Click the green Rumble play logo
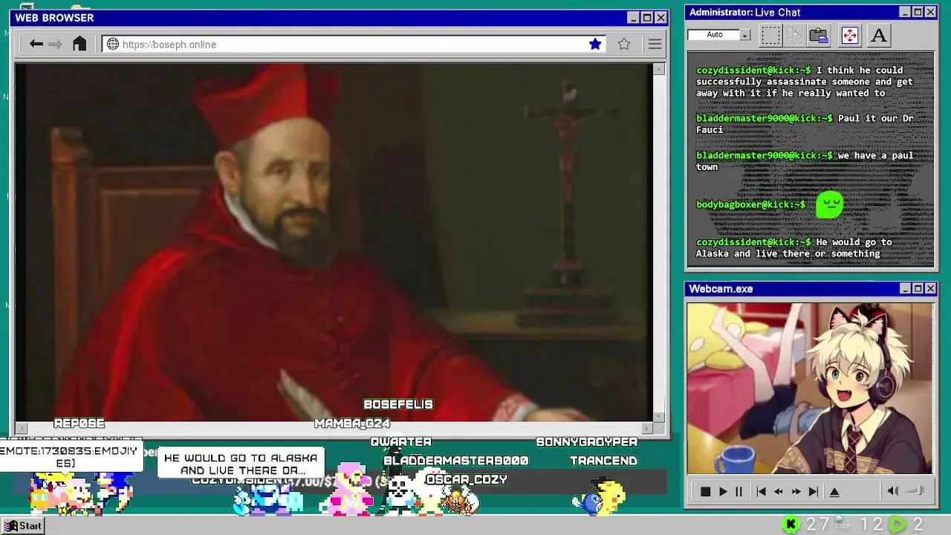 [898, 525]
